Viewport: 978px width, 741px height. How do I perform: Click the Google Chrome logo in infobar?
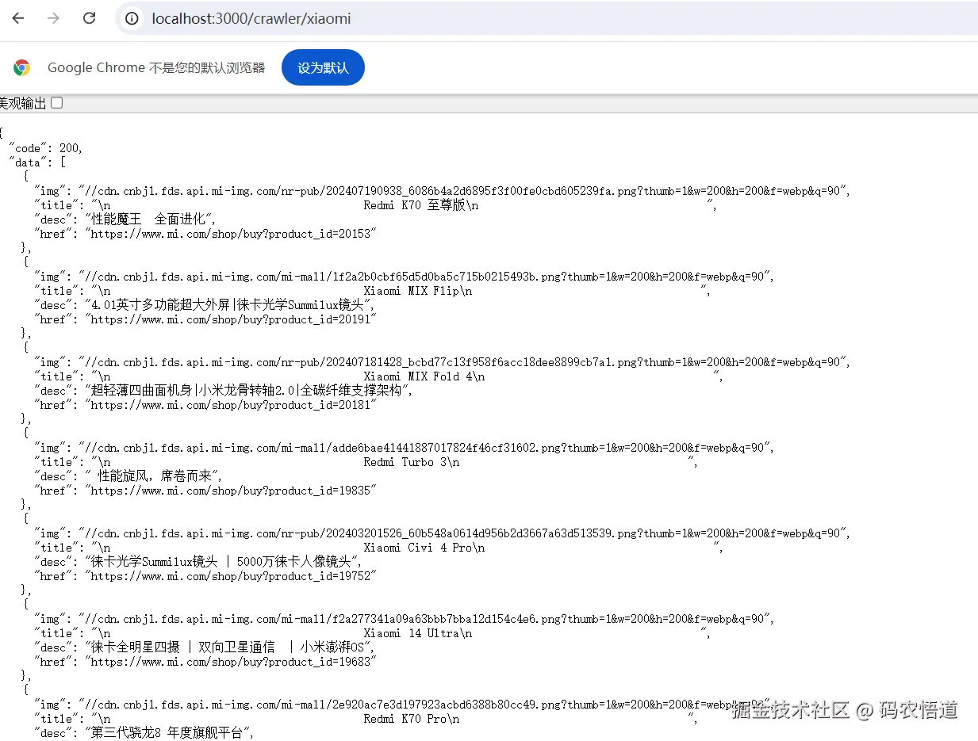[21, 67]
